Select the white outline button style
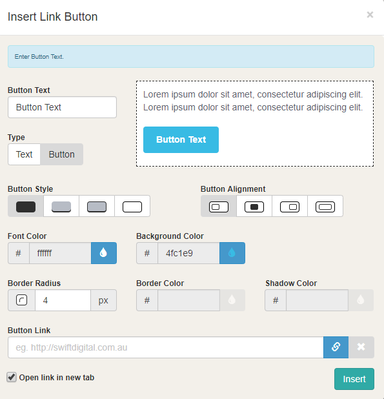 (x=132, y=206)
